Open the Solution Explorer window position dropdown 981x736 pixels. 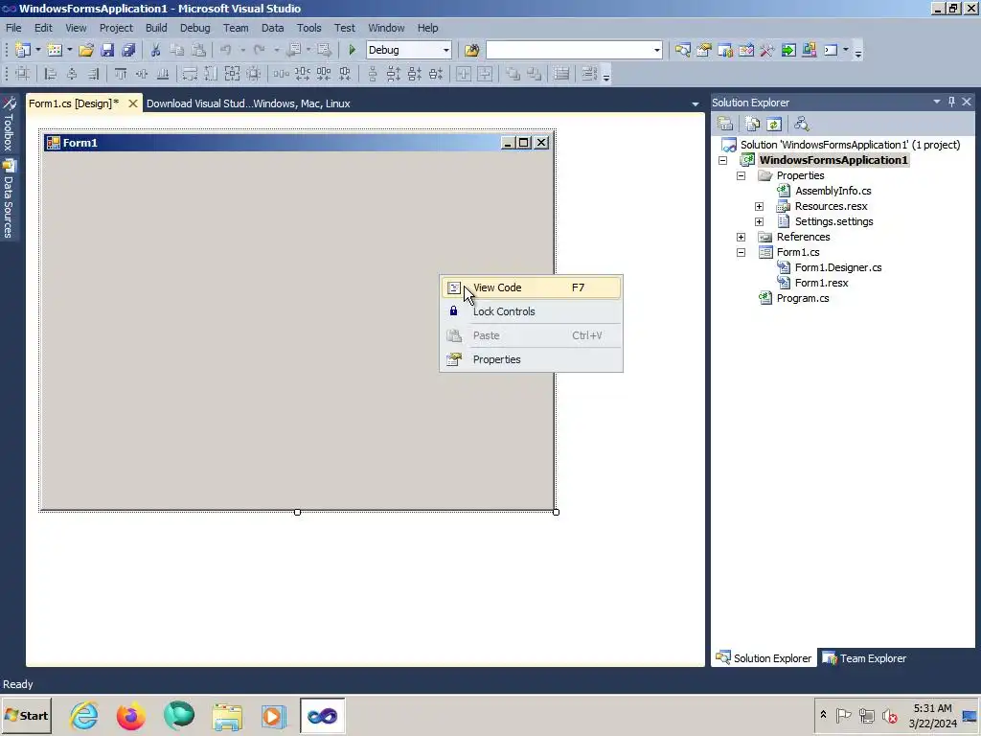937,102
